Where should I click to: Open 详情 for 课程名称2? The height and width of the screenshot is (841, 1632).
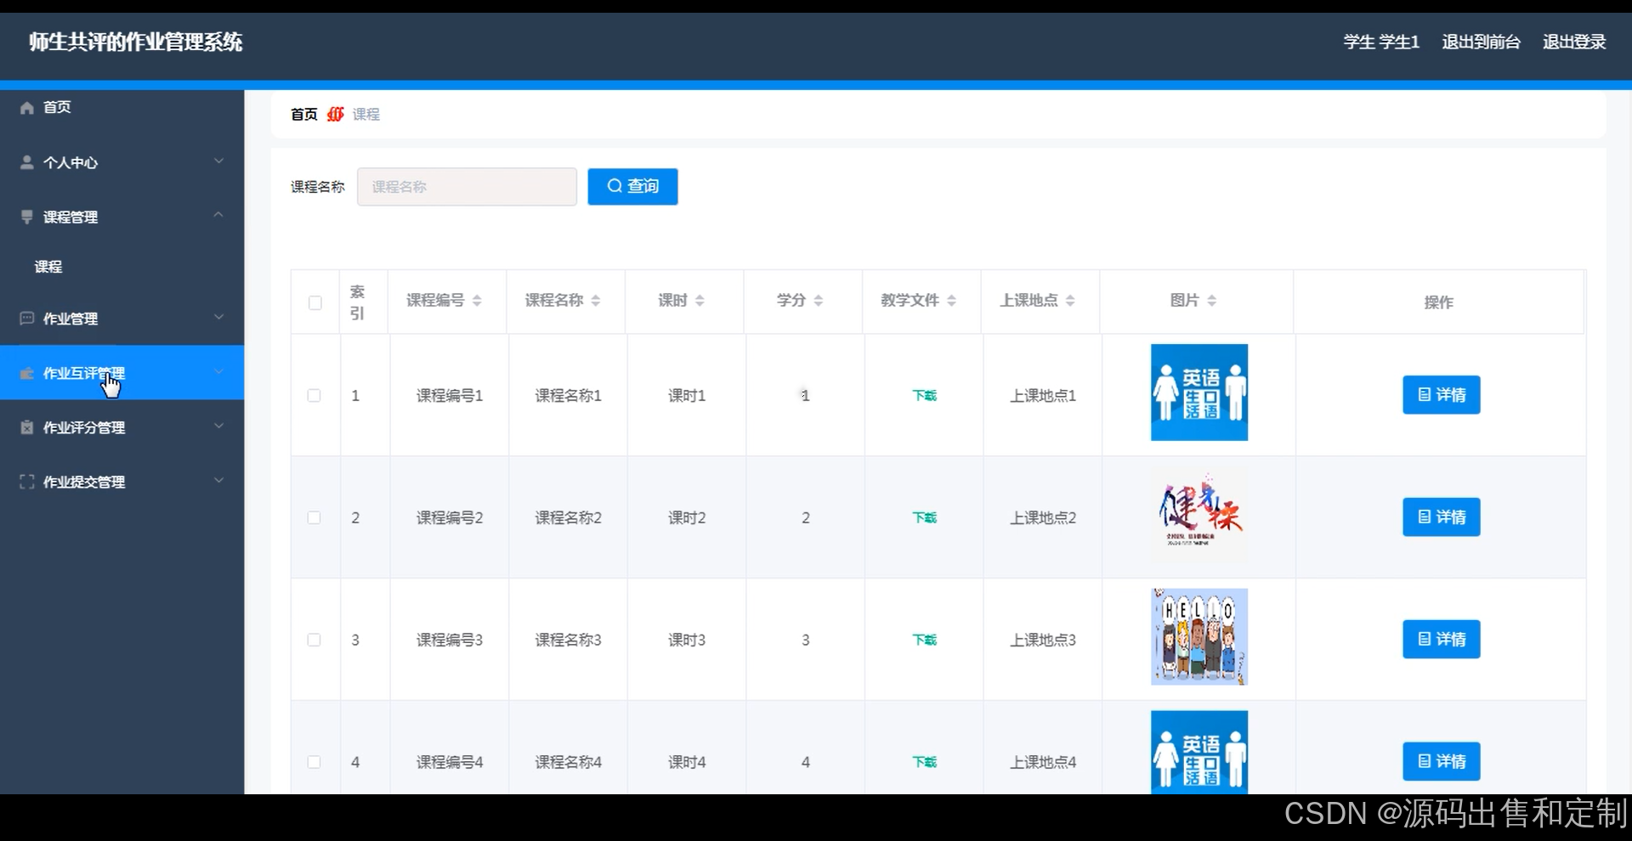[1441, 517]
